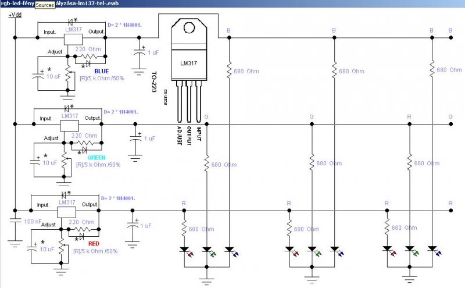The image size is (465, 288).
Task: Click ground symbol under the 100 nF capacitor
Action: (x=15, y=244)
